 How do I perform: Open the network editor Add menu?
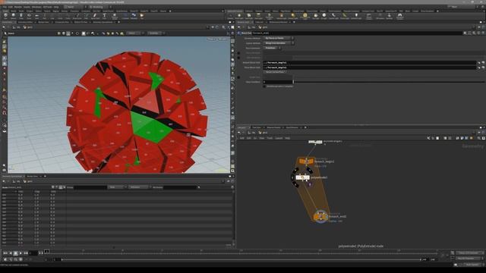coord(241,138)
